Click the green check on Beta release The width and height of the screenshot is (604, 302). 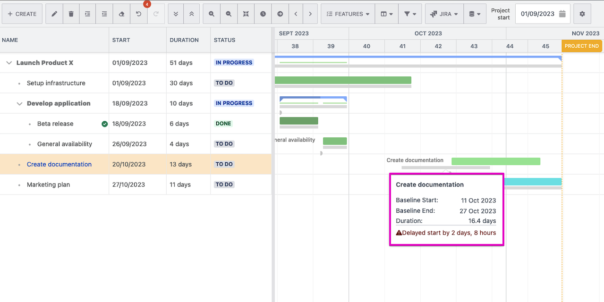tap(104, 124)
